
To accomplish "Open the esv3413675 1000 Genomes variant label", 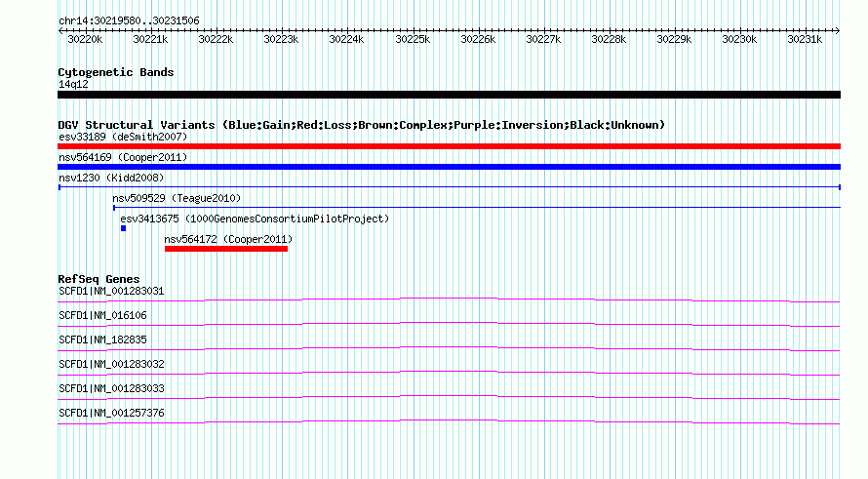I will coord(255,219).
